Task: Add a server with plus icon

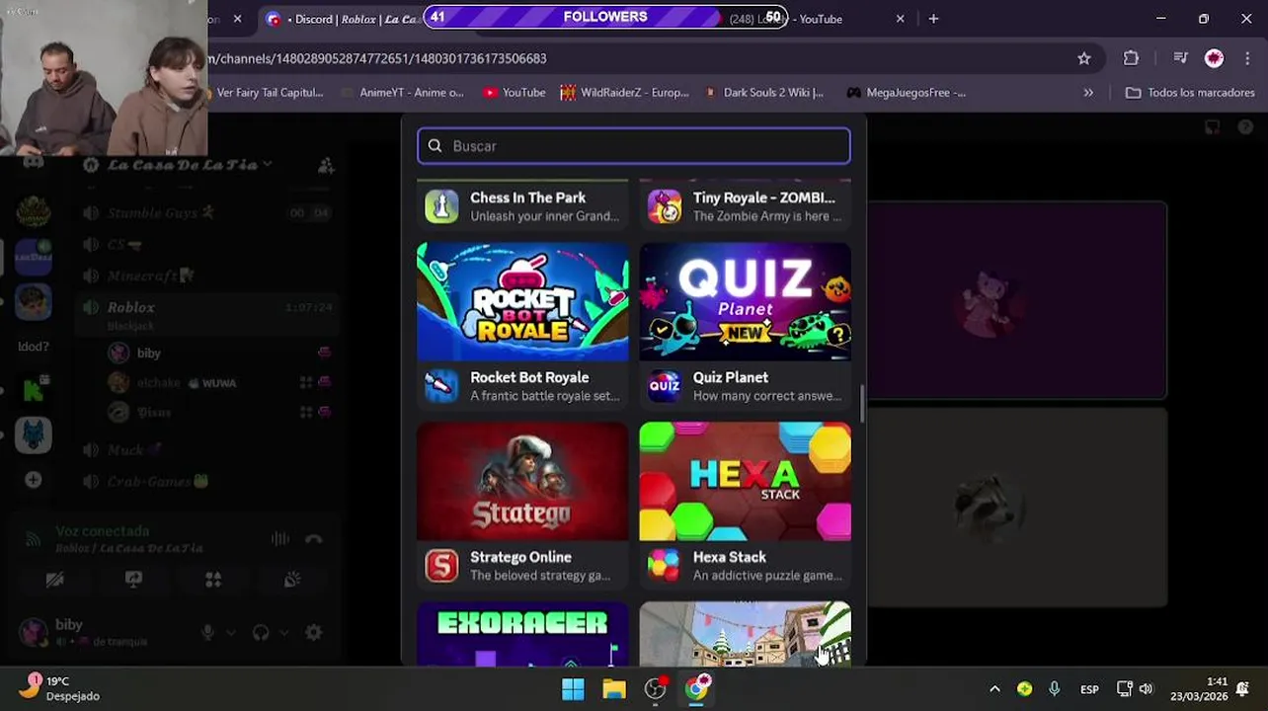Action: [x=33, y=480]
